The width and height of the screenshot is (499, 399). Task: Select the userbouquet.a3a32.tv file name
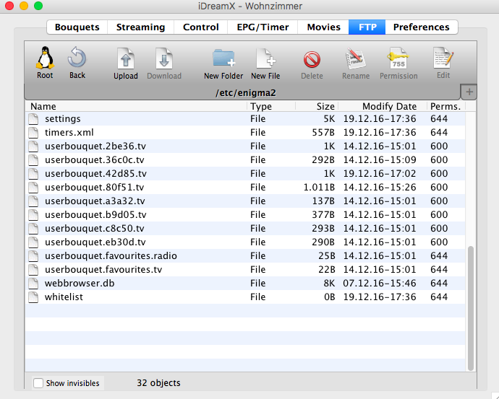click(95, 201)
